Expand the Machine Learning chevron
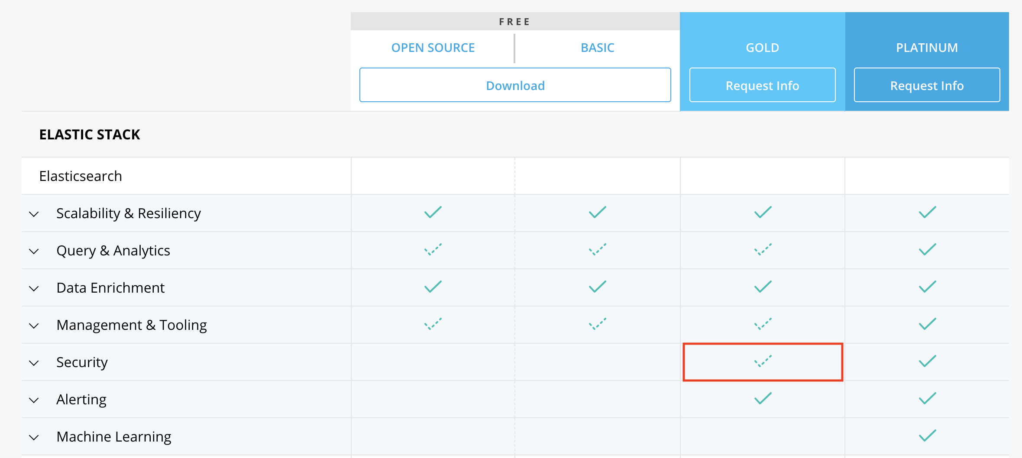This screenshot has width=1022, height=458. 34,437
